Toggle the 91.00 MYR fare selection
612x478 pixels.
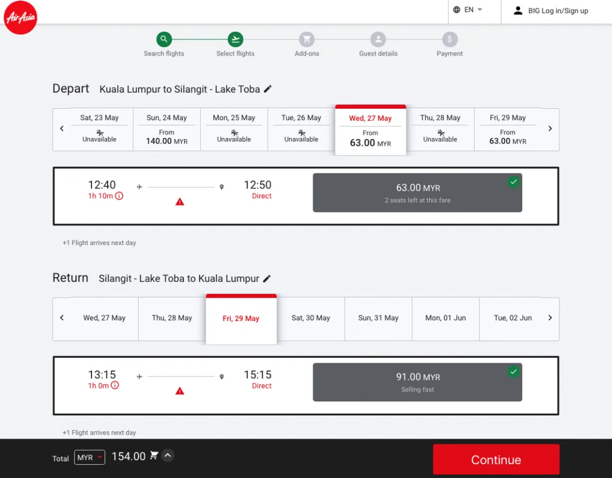(x=417, y=382)
